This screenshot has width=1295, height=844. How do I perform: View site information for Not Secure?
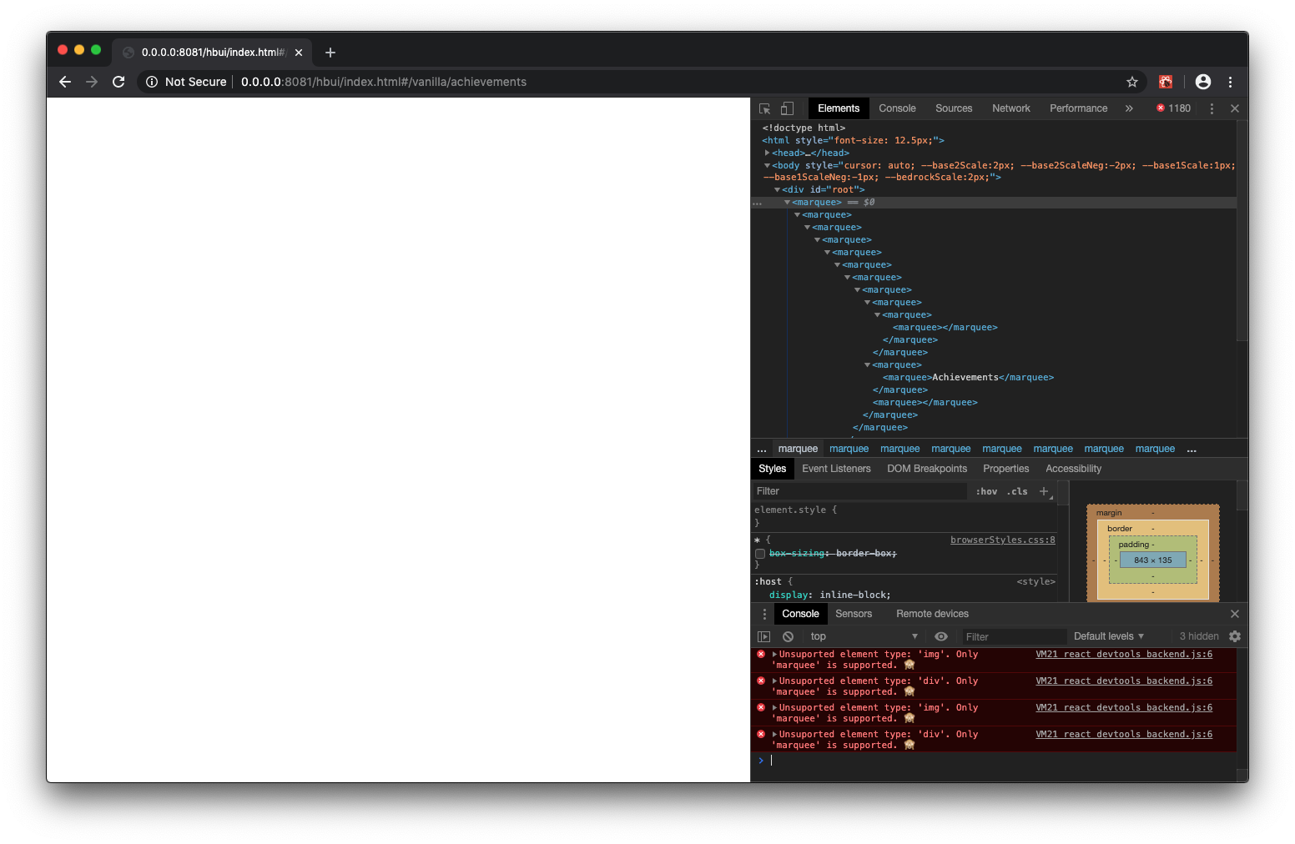pyautogui.click(x=186, y=82)
